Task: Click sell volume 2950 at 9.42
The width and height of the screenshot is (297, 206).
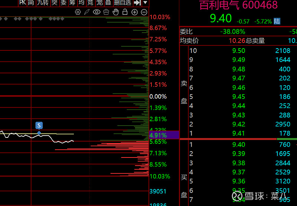Action: point(283,124)
